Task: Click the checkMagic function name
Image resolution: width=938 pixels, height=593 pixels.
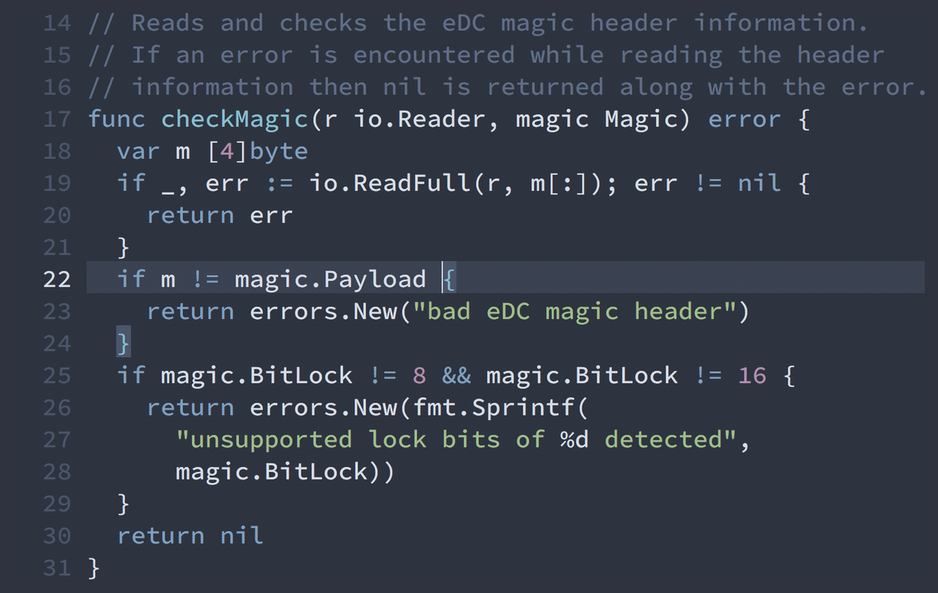Action: point(235,119)
